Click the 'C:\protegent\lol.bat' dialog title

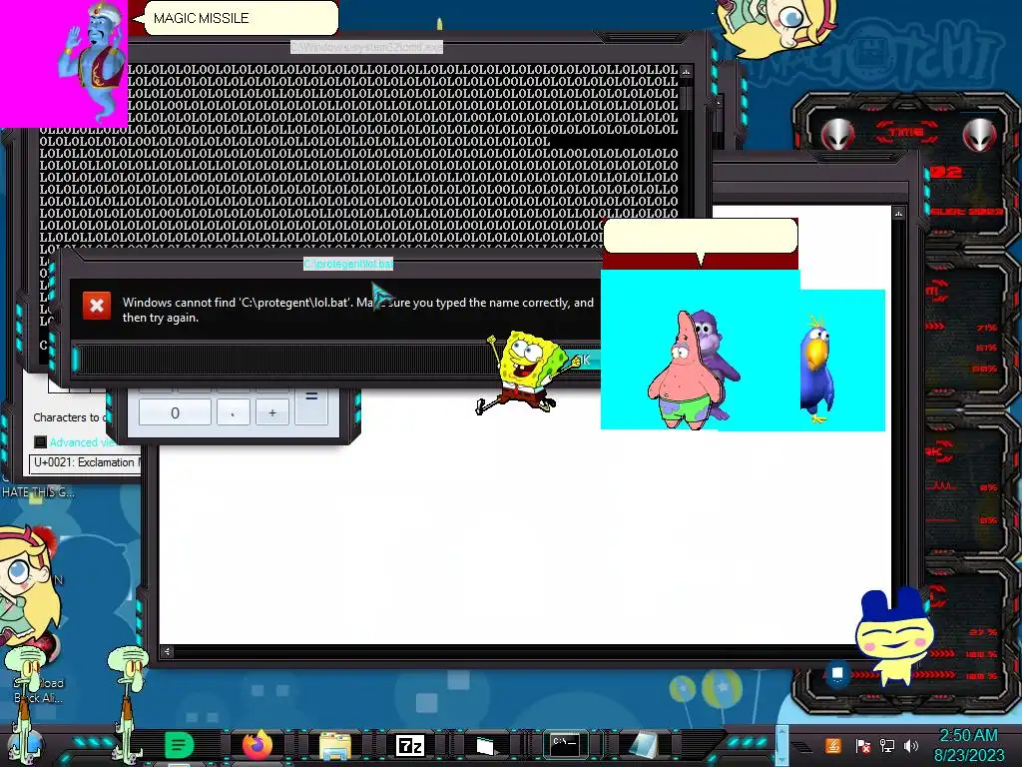click(x=348, y=264)
